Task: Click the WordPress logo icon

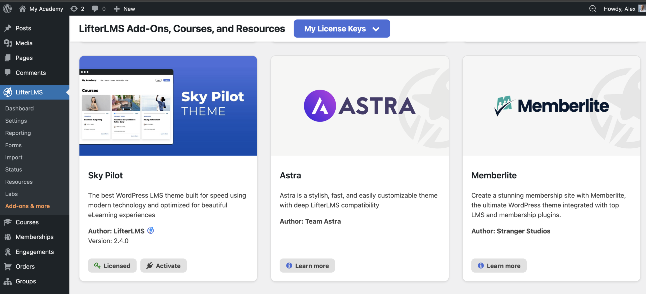Action: coord(7,9)
